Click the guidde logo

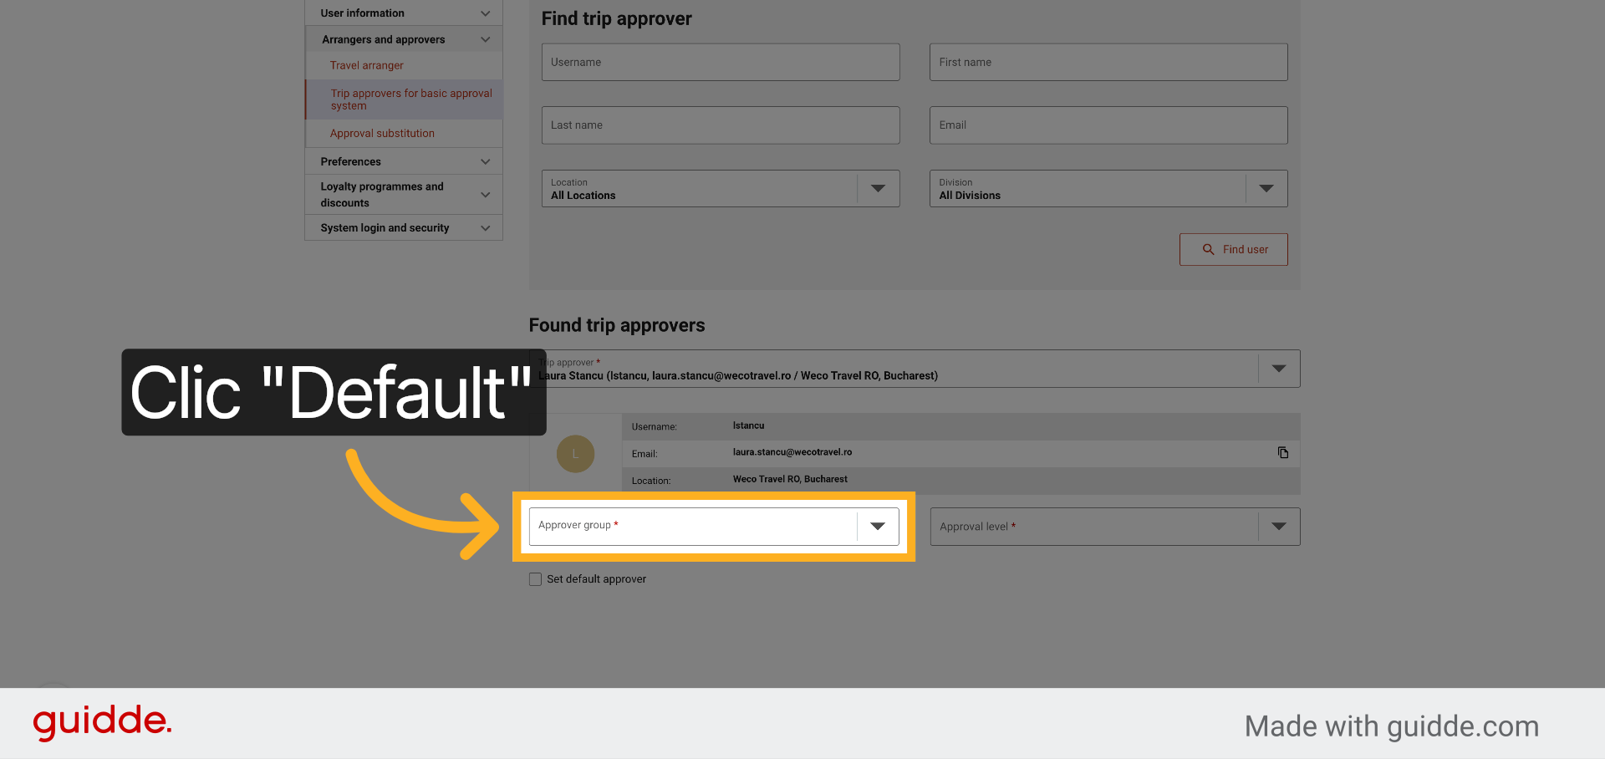tap(102, 722)
